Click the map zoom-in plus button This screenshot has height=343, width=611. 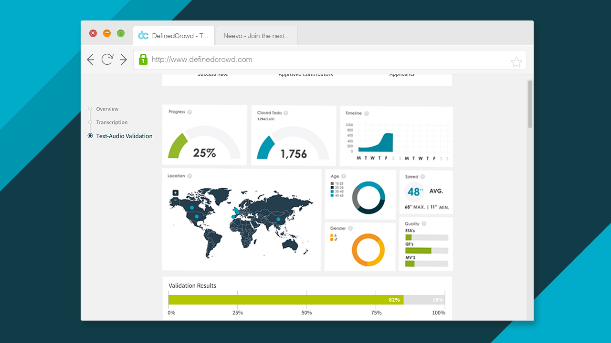[176, 193]
